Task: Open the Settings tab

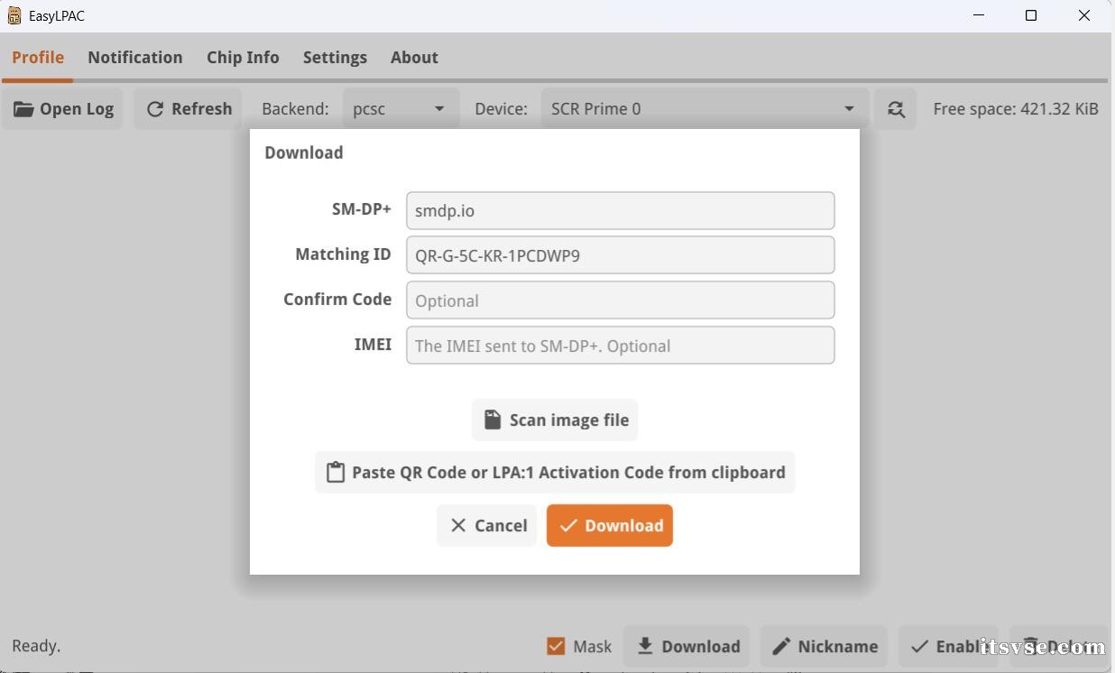Action: (335, 58)
